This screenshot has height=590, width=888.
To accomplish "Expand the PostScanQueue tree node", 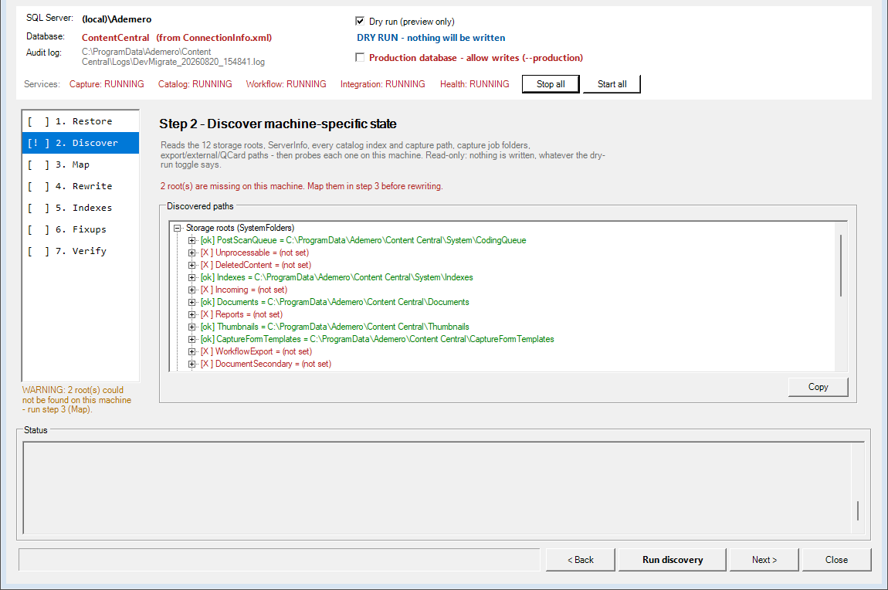I will tap(192, 241).
